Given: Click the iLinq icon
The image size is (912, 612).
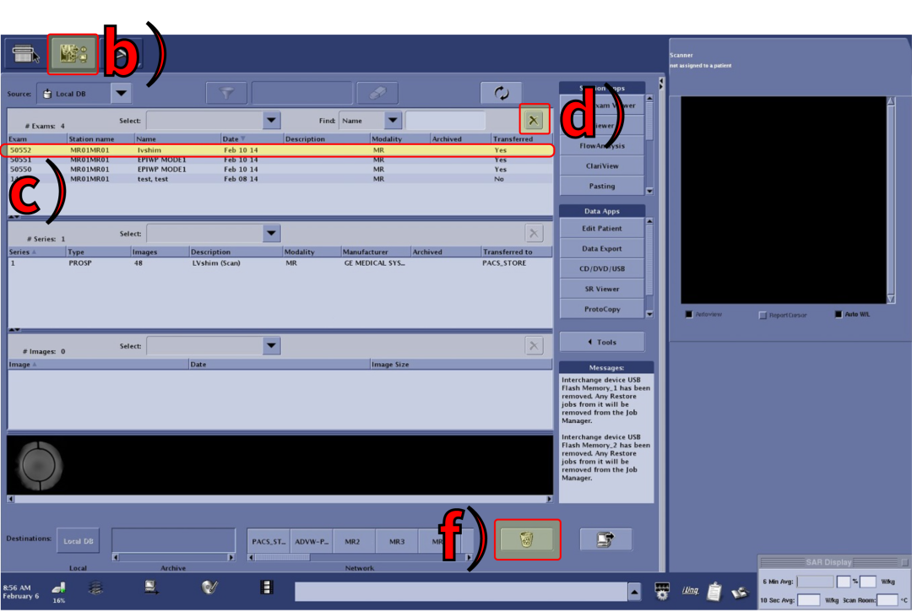Looking at the screenshot, I should click(x=690, y=591).
